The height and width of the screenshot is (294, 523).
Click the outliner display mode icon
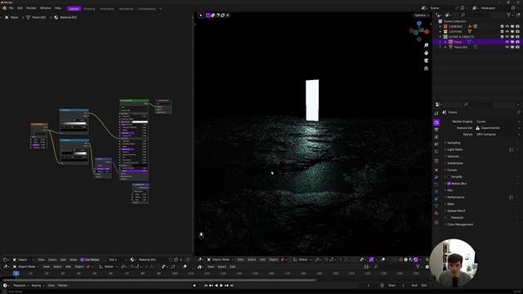(x=448, y=15)
